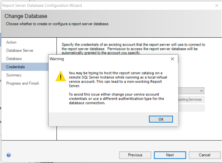Click the field ending in 'portingServices'
Screen dimensions: 222x163
(x=191, y=99)
